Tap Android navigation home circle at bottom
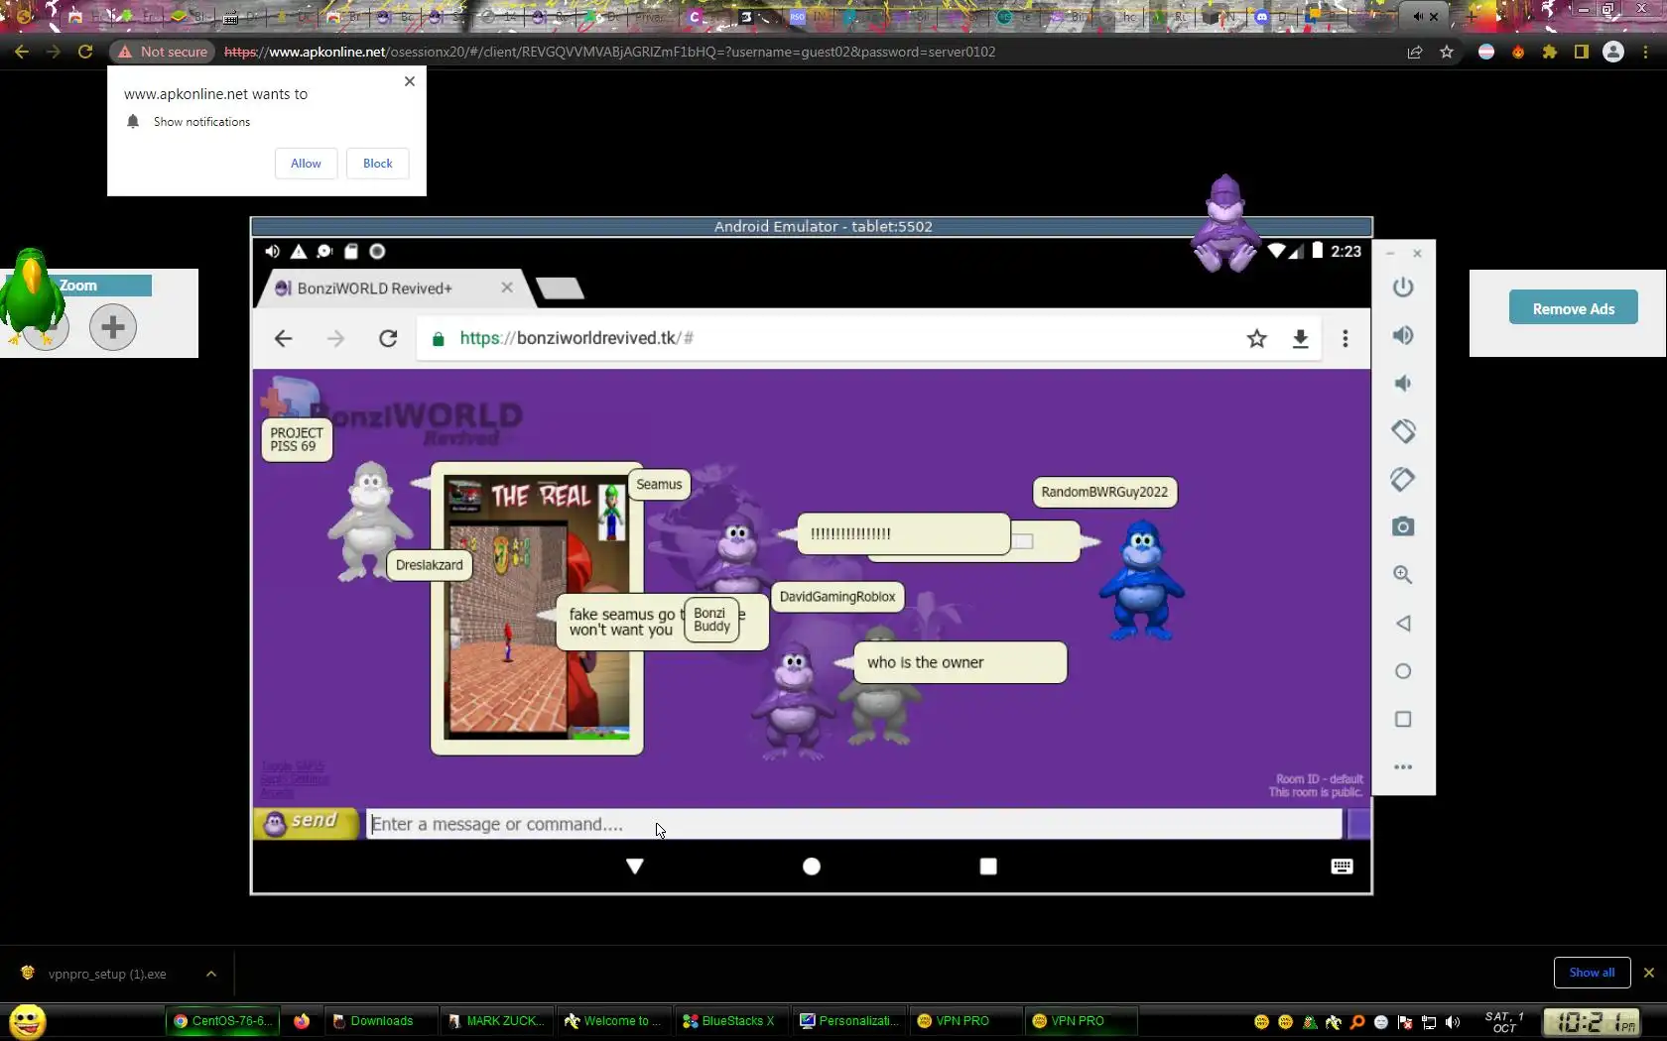 [x=812, y=867]
